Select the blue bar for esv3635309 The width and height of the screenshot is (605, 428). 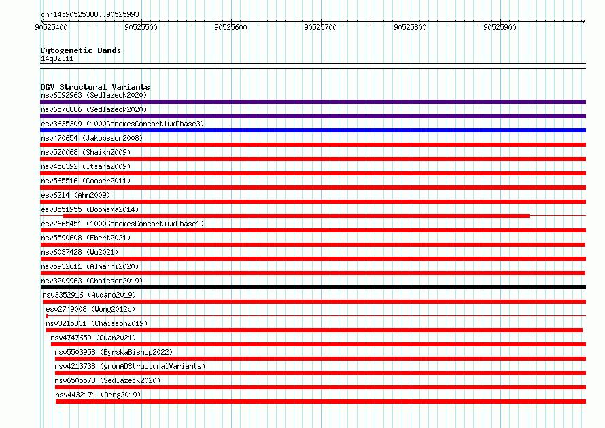pos(313,130)
